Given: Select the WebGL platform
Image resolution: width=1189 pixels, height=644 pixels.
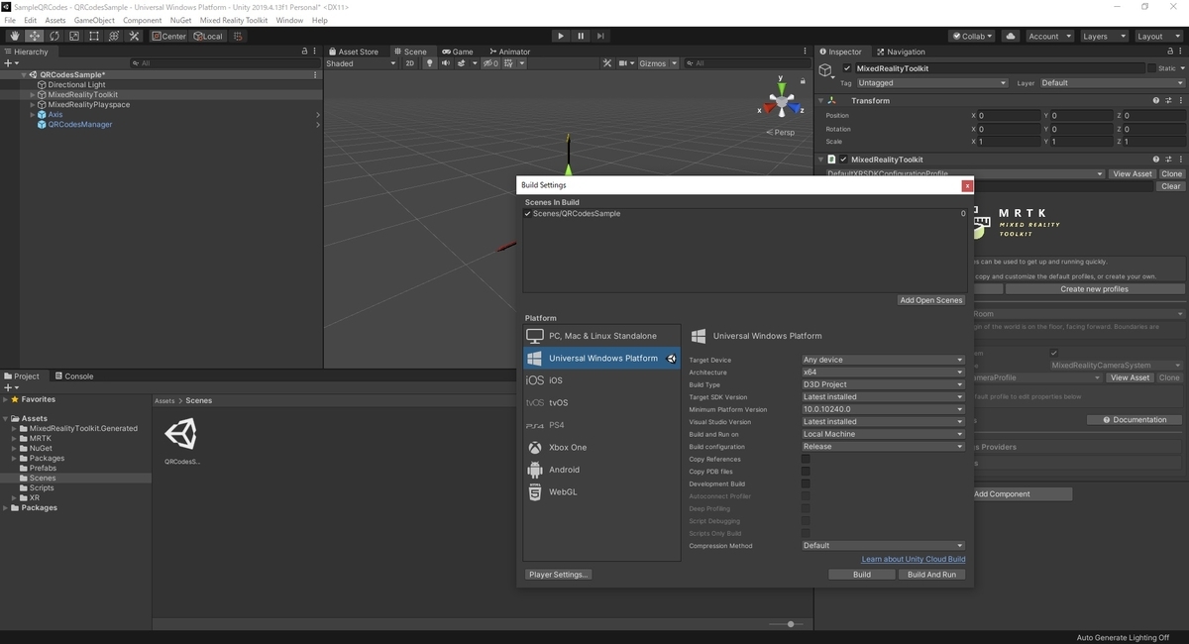Looking at the screenshot, I should 602,492.
